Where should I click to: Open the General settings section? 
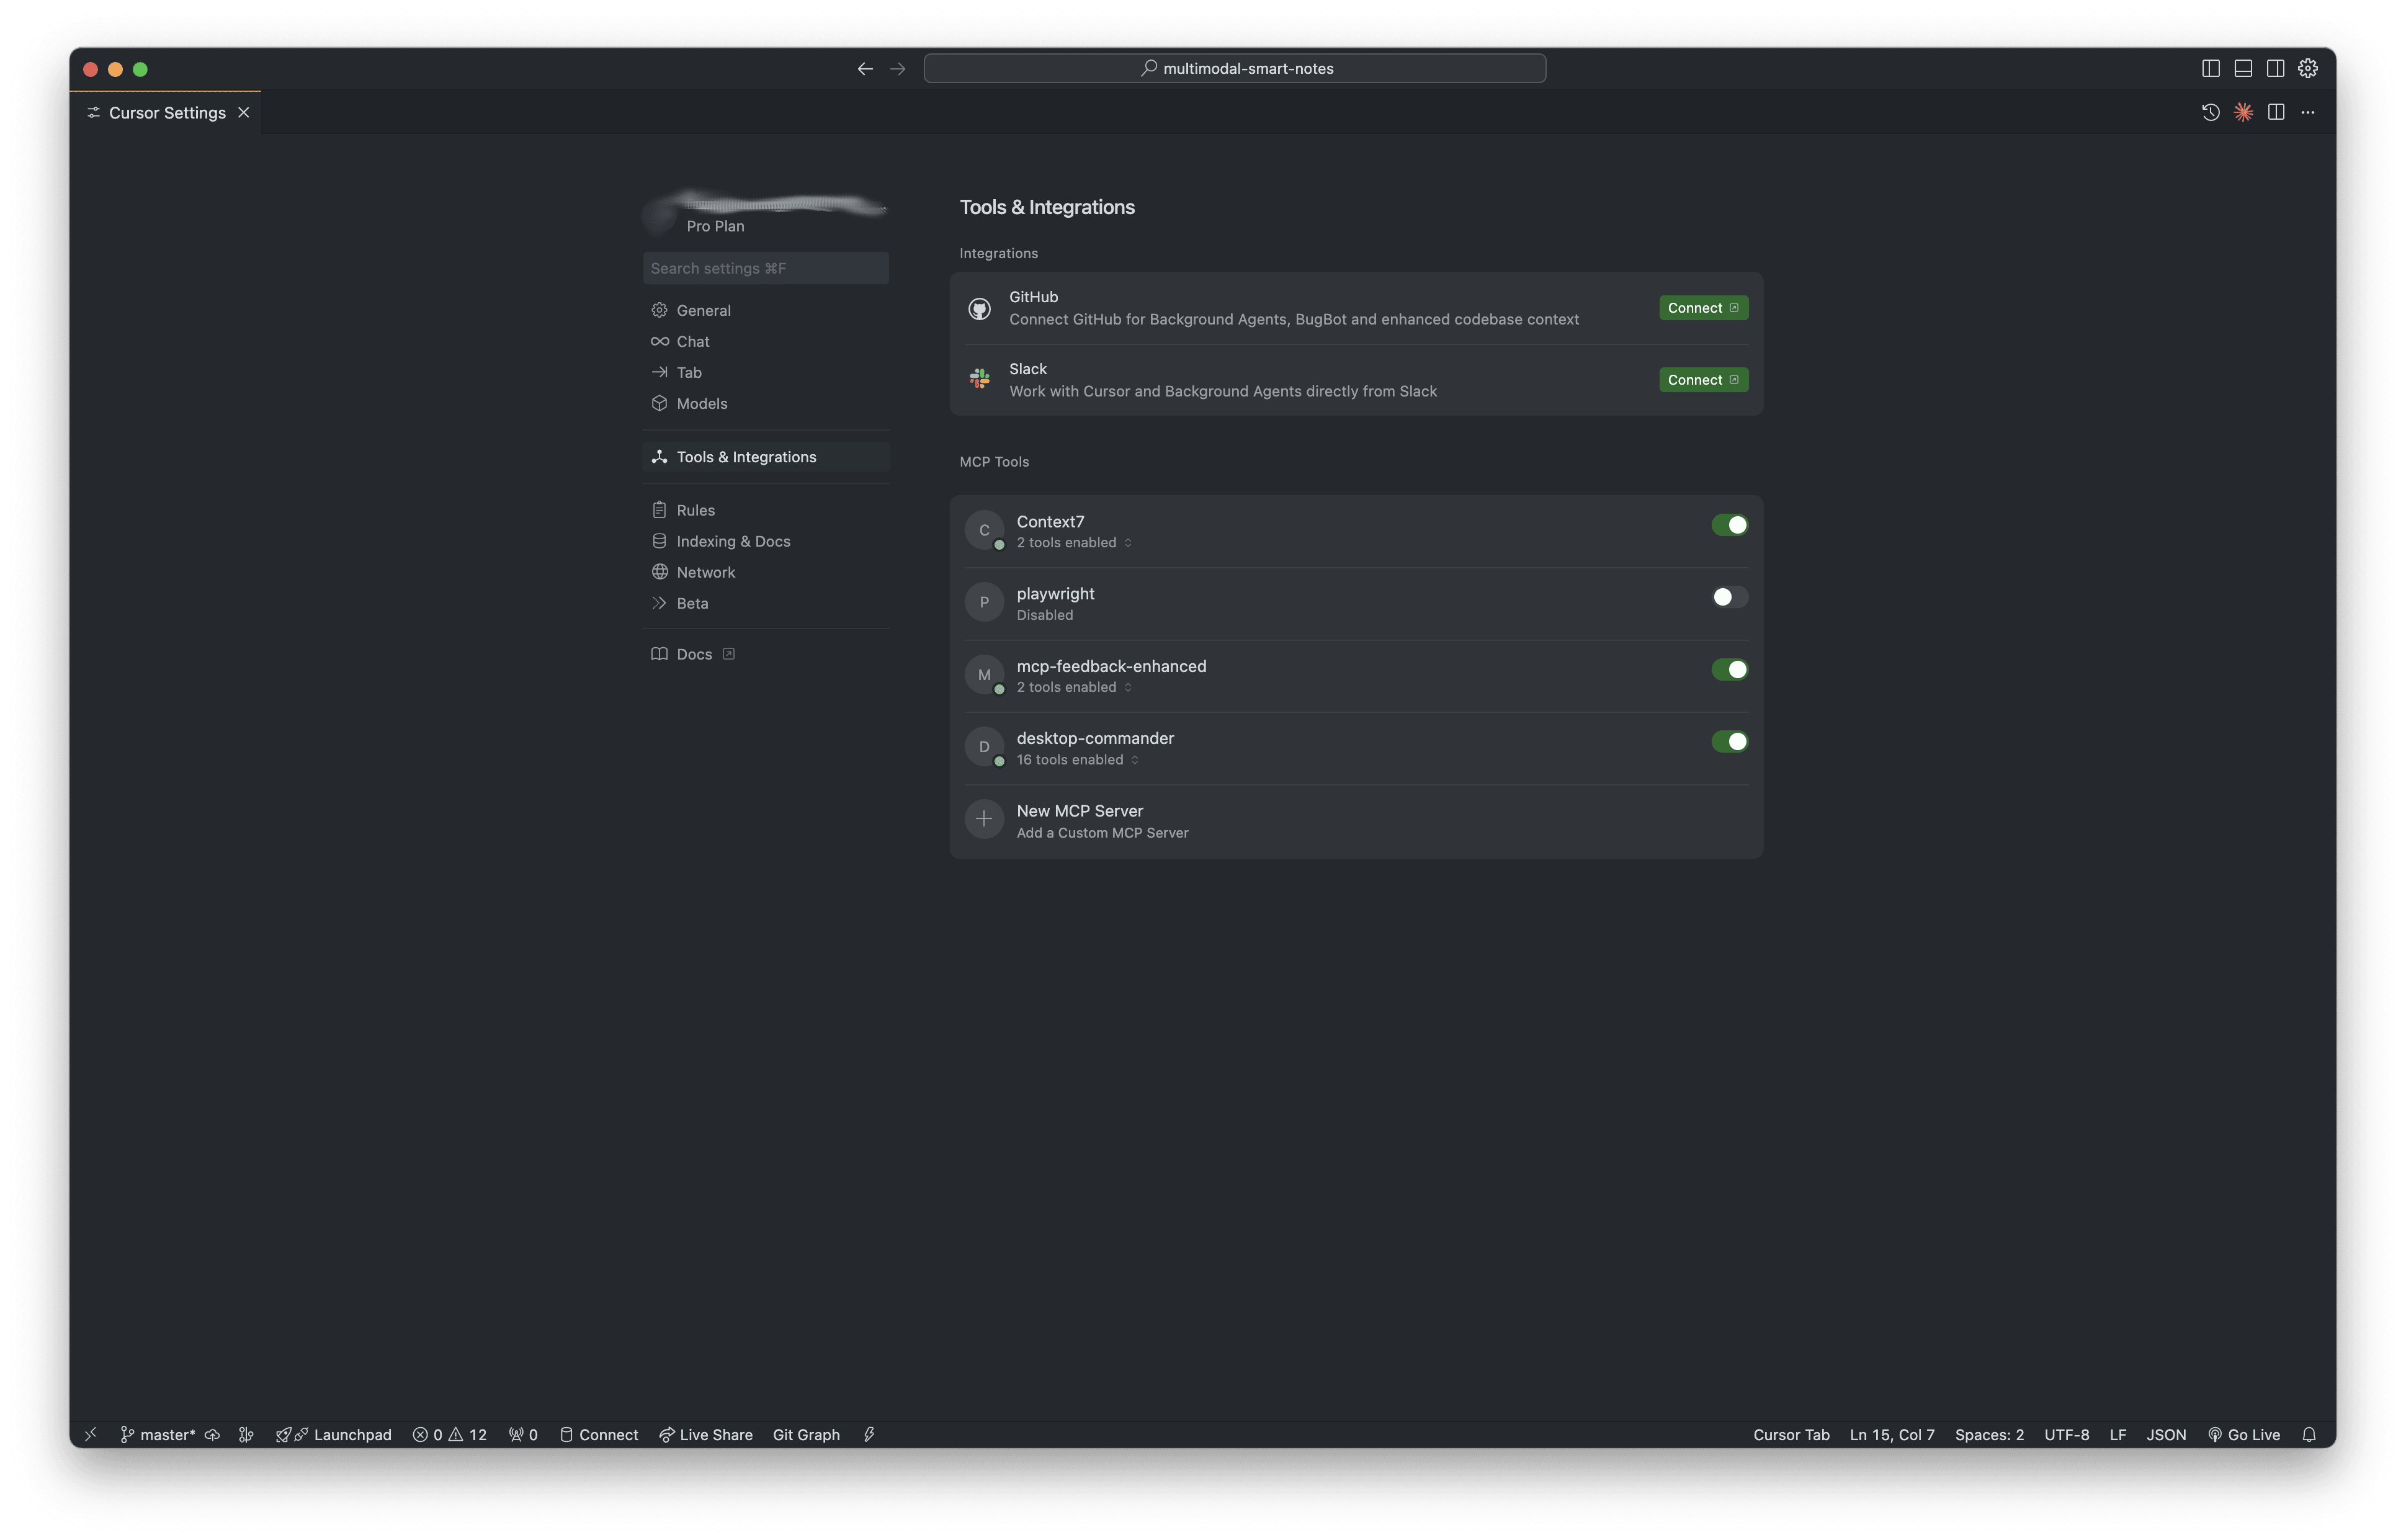(x=766, y=310)
